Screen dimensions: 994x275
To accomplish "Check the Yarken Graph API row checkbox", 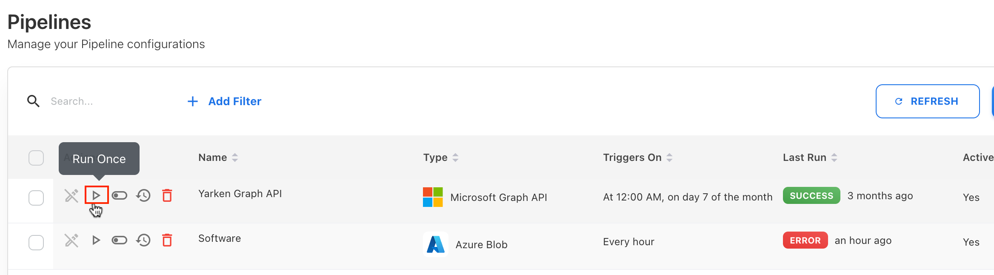I will click(x=36, y=198).
